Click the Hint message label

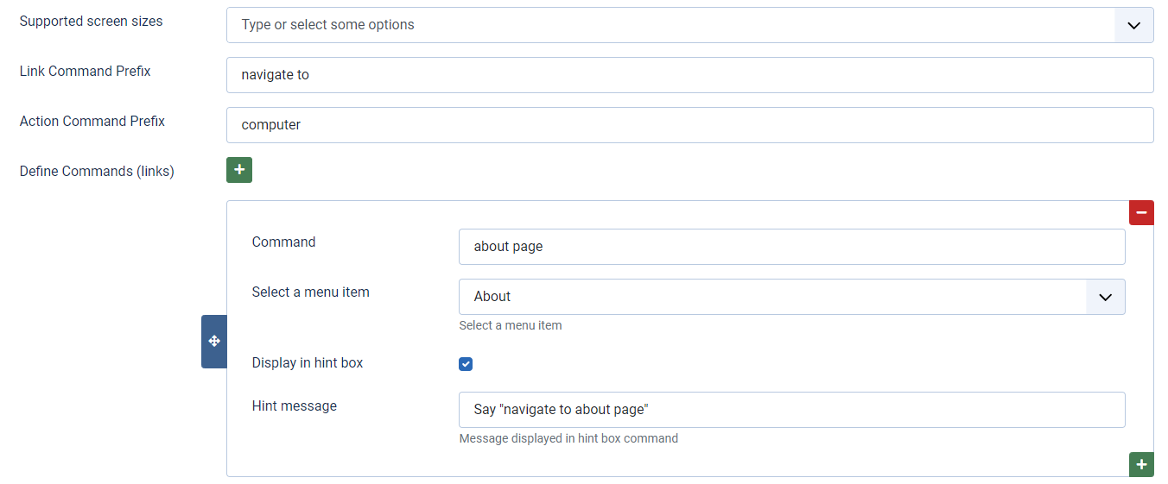(295, 405)
